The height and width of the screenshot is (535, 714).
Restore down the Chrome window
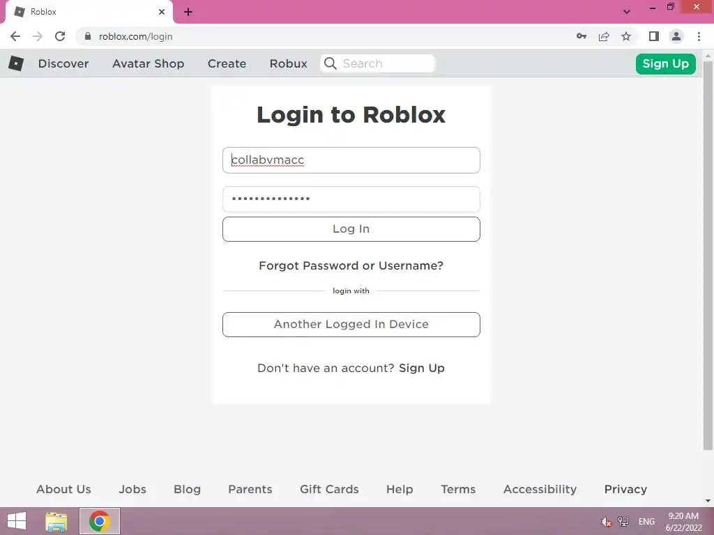[670, 7]
